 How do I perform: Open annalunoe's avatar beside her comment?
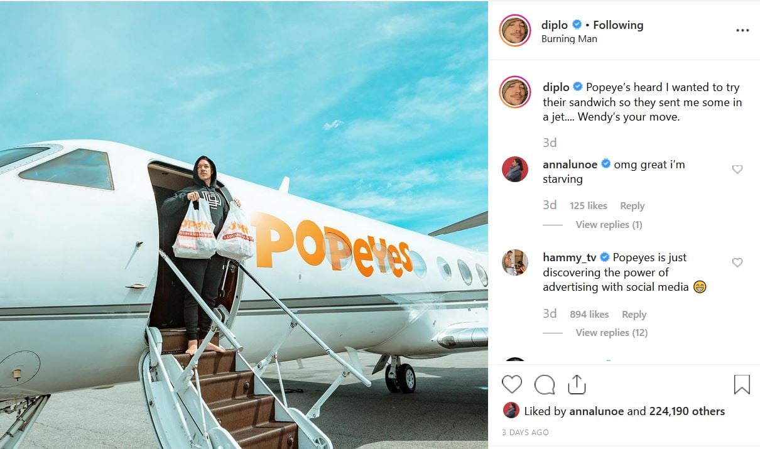point(515,170)
